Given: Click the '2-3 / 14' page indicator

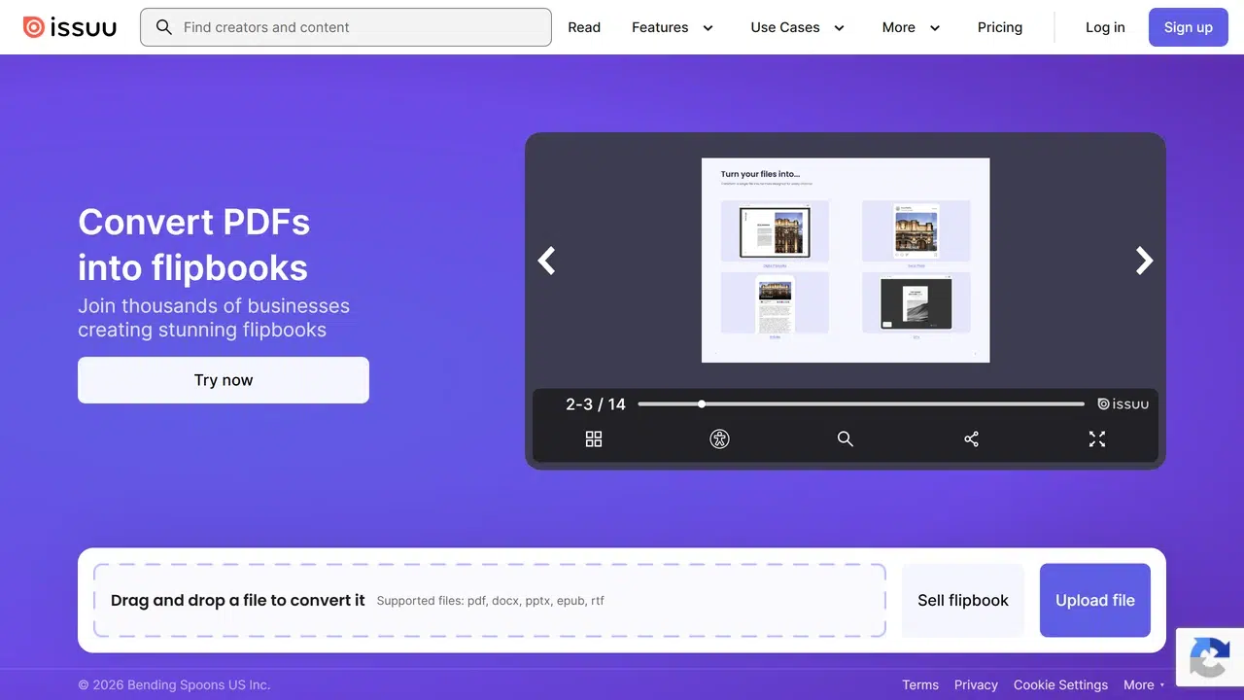Looking at the screenshot, I should click(x=596, y=404).
